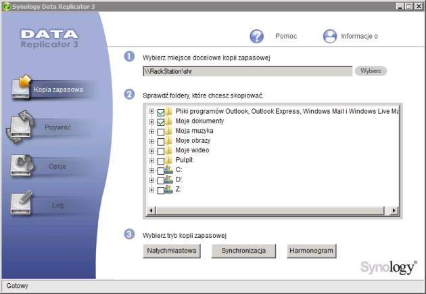Click the C: drive icon

click(168, 170)
